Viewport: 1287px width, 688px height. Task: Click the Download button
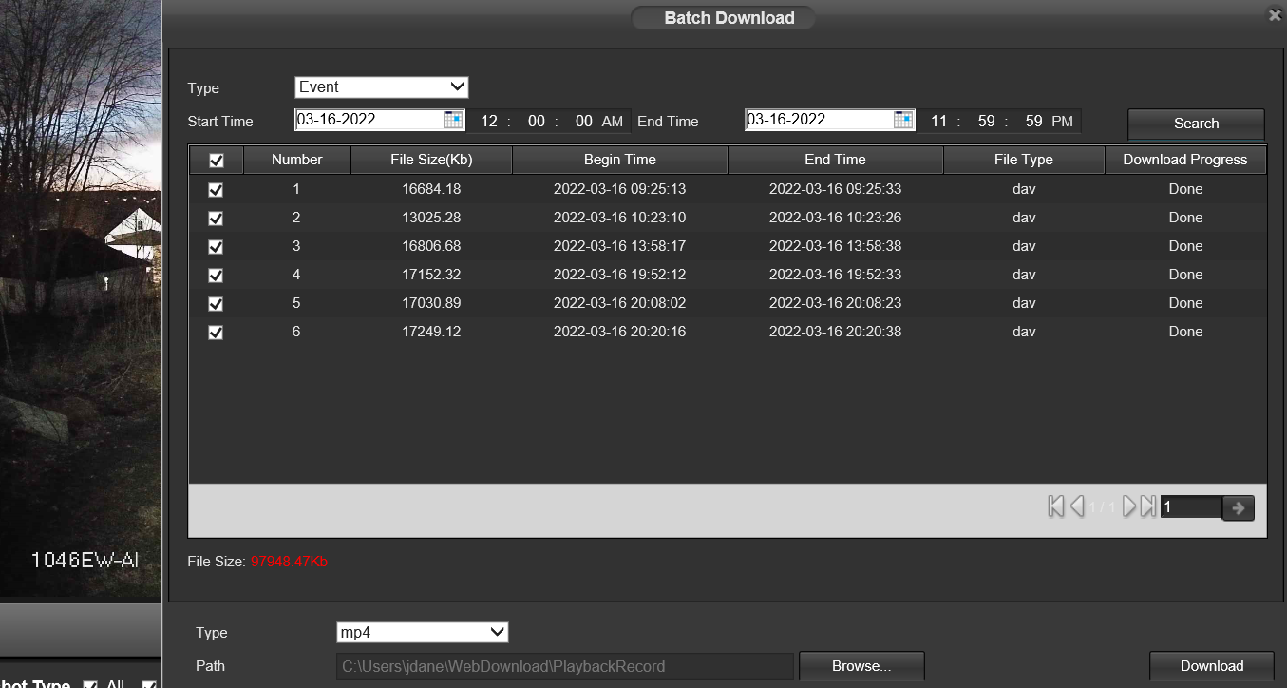1212,666
